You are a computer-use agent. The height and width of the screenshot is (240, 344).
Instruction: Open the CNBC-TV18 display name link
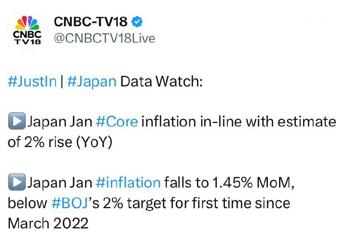(x=91, y=22)
